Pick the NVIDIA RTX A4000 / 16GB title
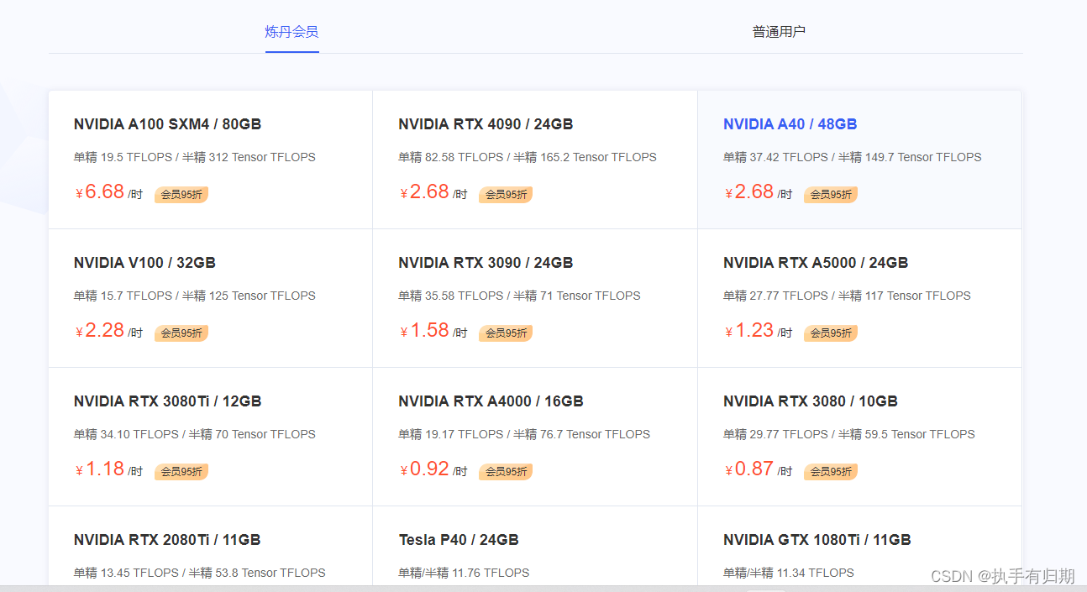Viewport: 1087px width, 592px height. [491, 401]
